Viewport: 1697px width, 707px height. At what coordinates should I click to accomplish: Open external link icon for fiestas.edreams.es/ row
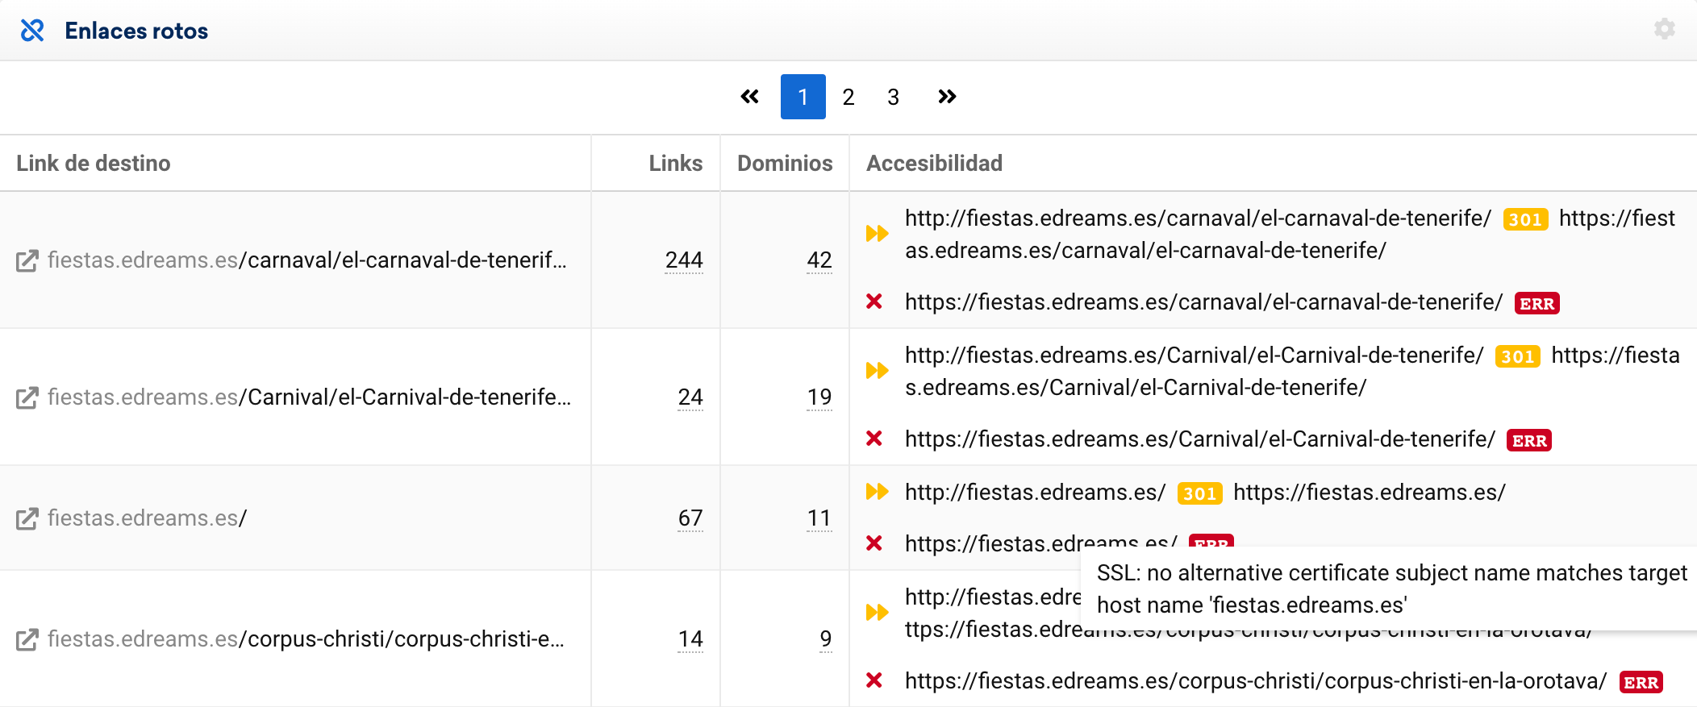(x=27, y=518)
